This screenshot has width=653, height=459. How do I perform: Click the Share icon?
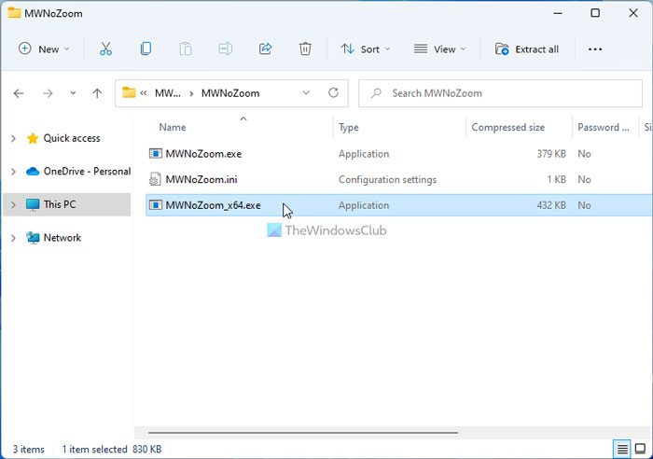pyautogui.click(x=265, y=49)
